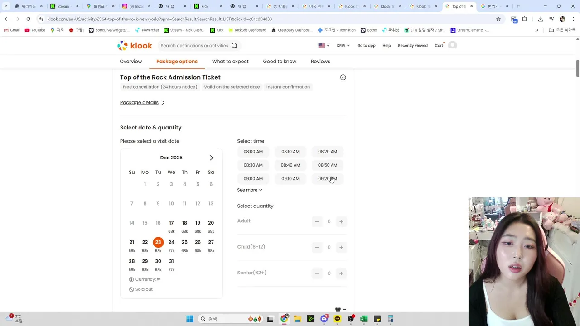
Task: Open the Botrix bookmark
Action: pyautogui.click(x=369, y=30)
